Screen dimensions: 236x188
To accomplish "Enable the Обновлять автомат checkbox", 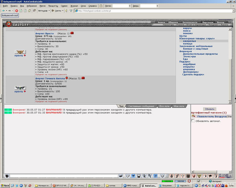I will coord(193,121).
